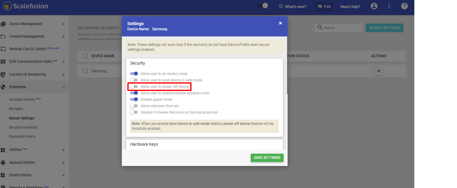Screen dimensions: 457x188
Task: Click the Location & Geofencing map icon
Action: [x=3, y=74]
